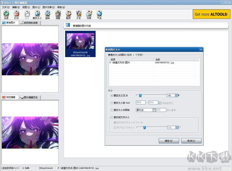This screenshot has width=232, height=171.
Task: Choose the 框架 (Frame) tool icon
Action: pyautogui.click(x=68, y=14)
